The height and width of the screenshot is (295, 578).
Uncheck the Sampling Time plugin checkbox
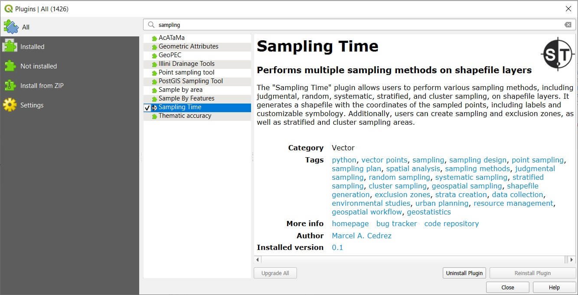pos(147,107)
